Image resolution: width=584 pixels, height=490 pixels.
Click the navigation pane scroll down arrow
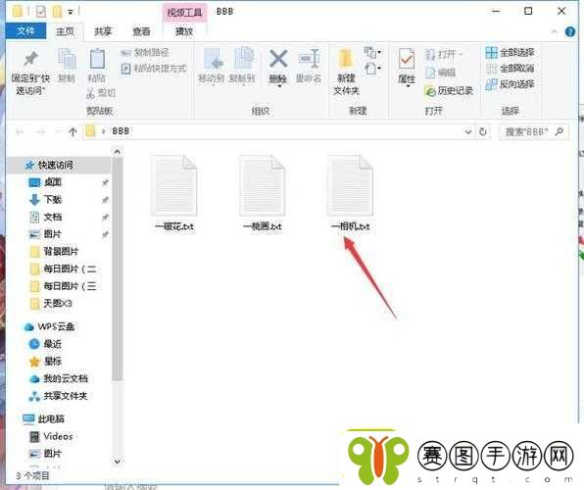(117, 462)
